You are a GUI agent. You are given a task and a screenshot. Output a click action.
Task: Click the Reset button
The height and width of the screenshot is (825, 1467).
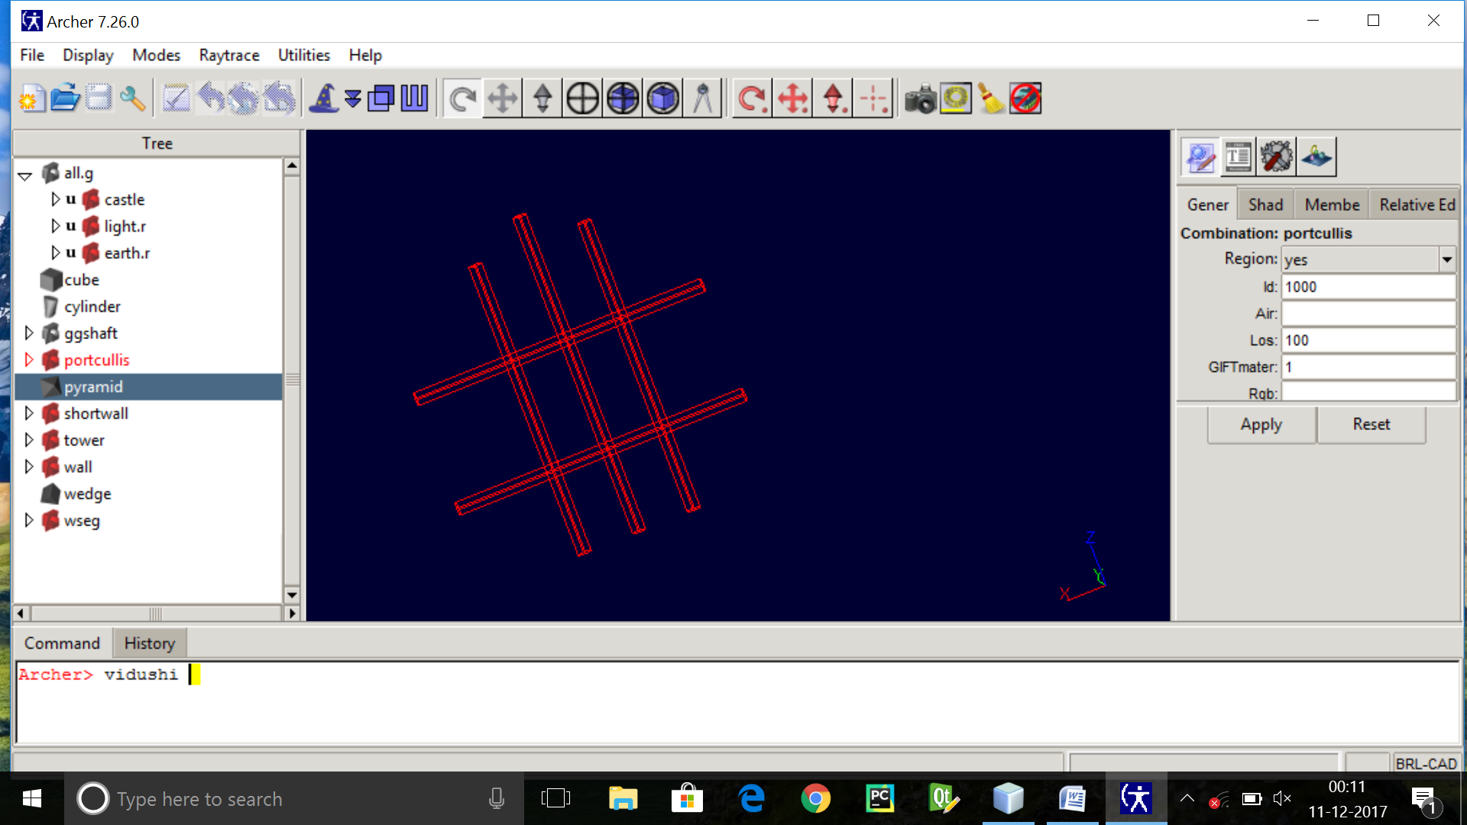point(1371,424)
